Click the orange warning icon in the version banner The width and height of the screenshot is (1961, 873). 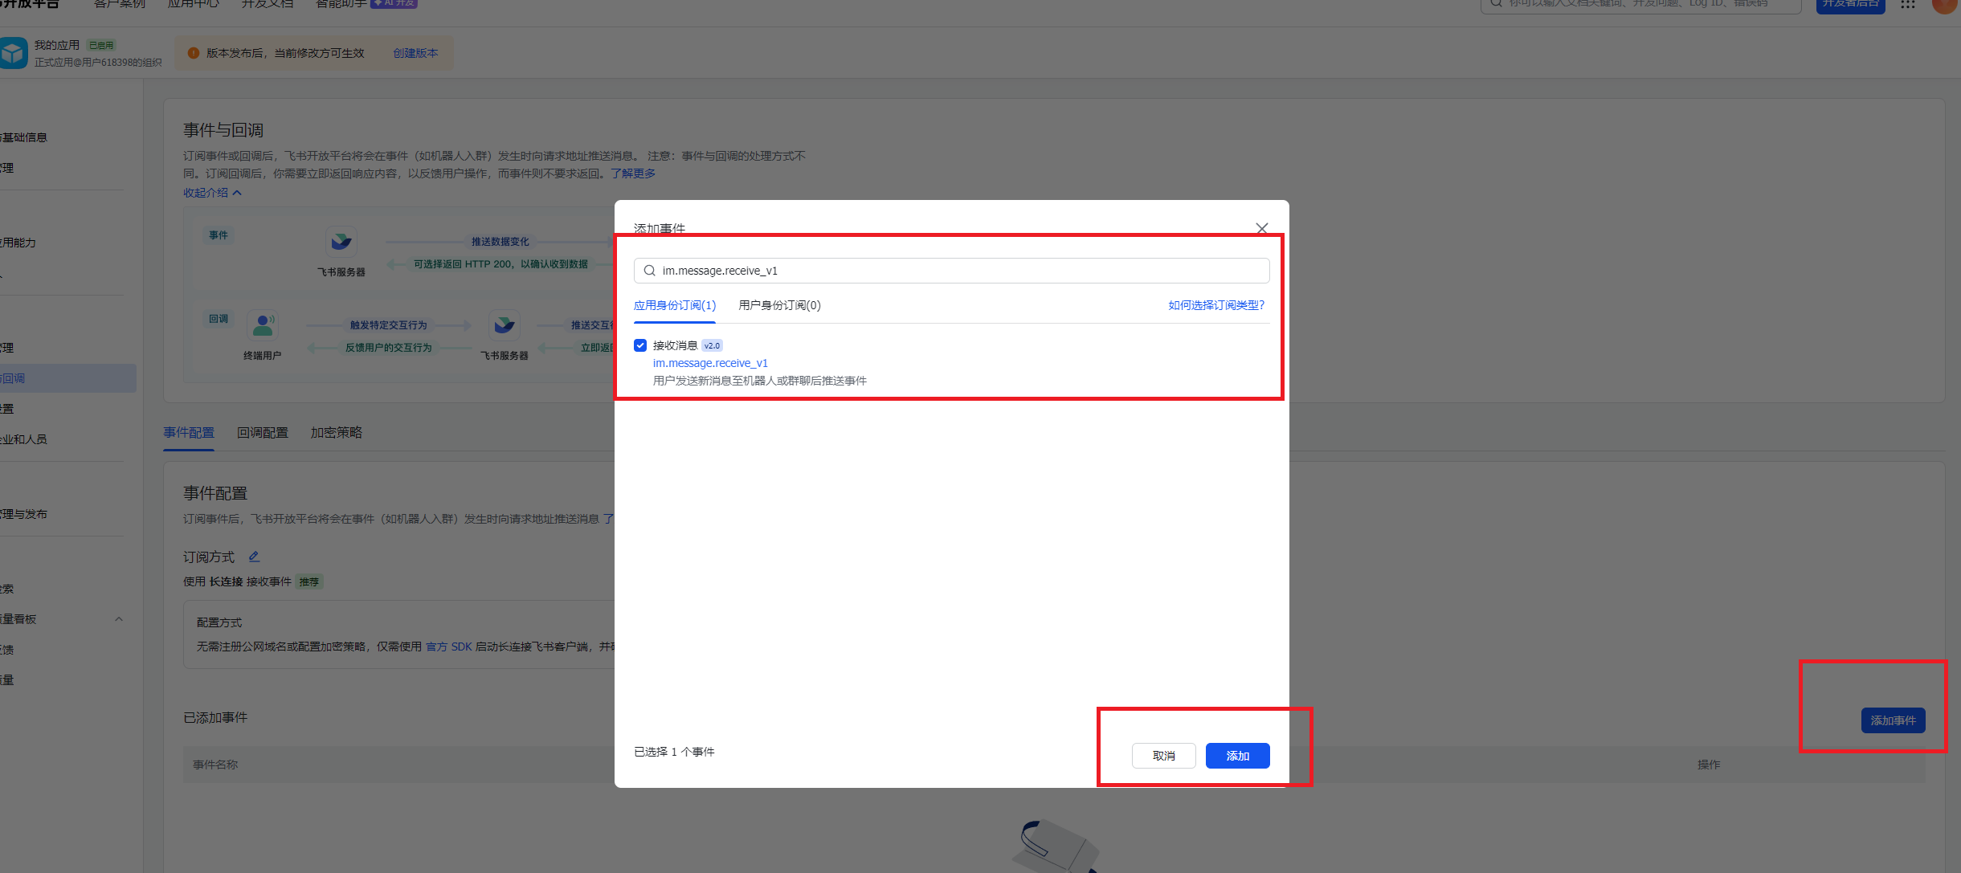tap(193, 53)
